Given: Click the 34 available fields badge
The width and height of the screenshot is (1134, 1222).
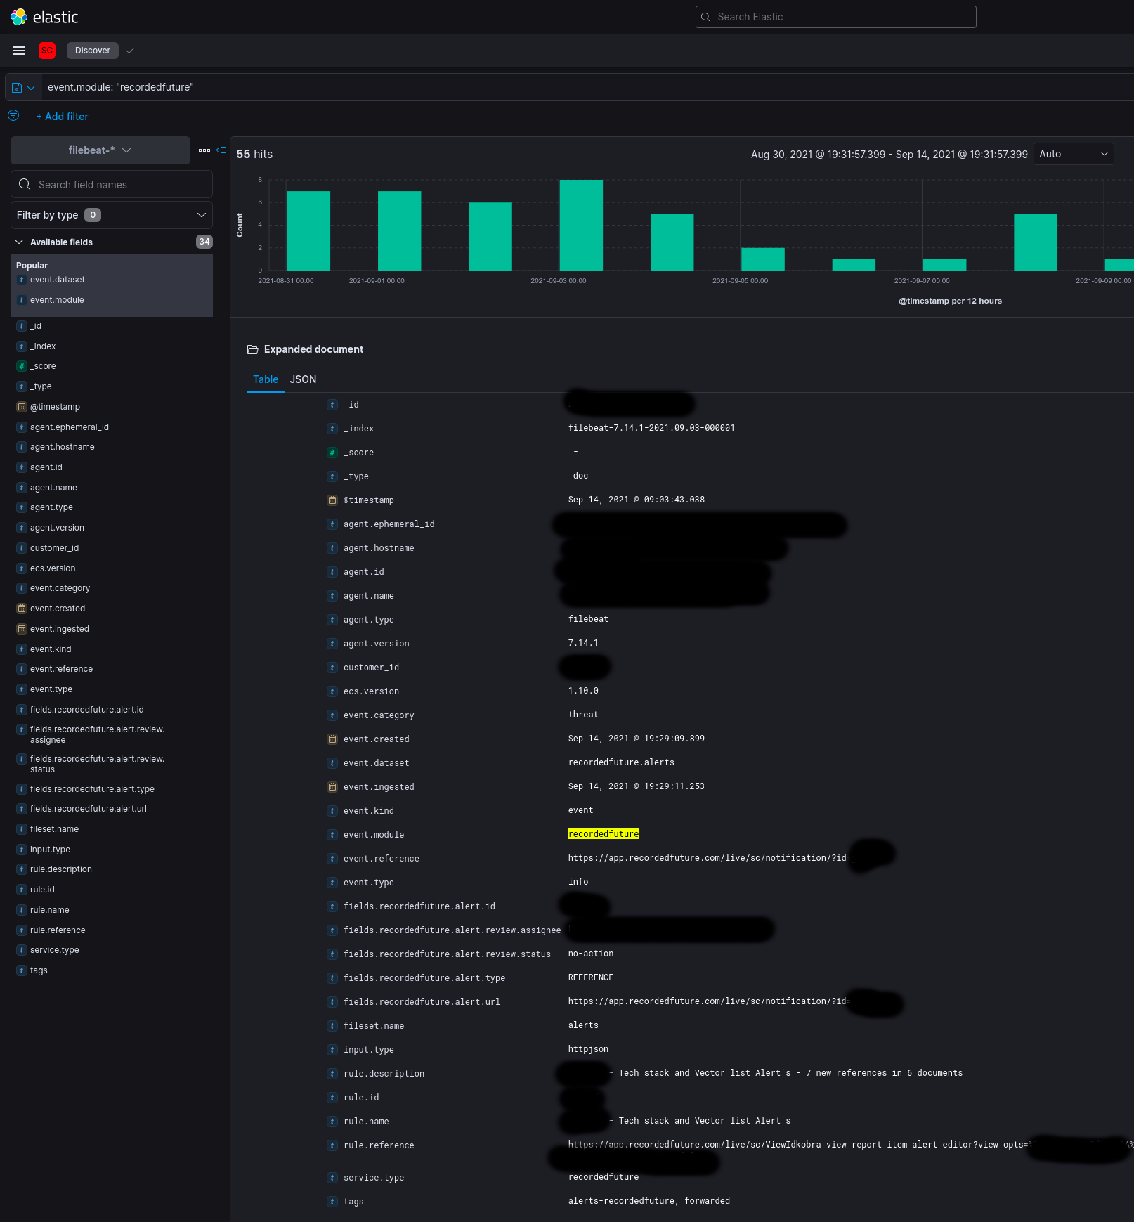Looking at the screenshot, I should [204, 242].
